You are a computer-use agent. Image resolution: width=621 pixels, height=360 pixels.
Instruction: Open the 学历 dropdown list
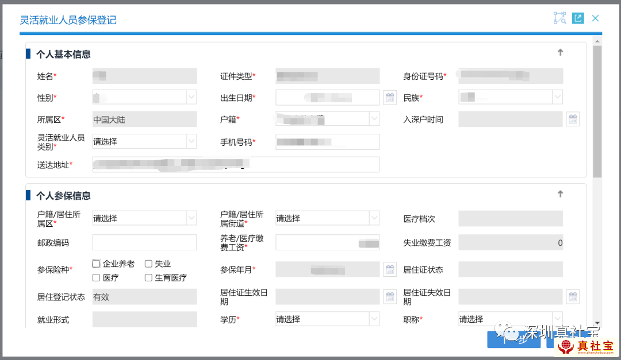[327, 319]
